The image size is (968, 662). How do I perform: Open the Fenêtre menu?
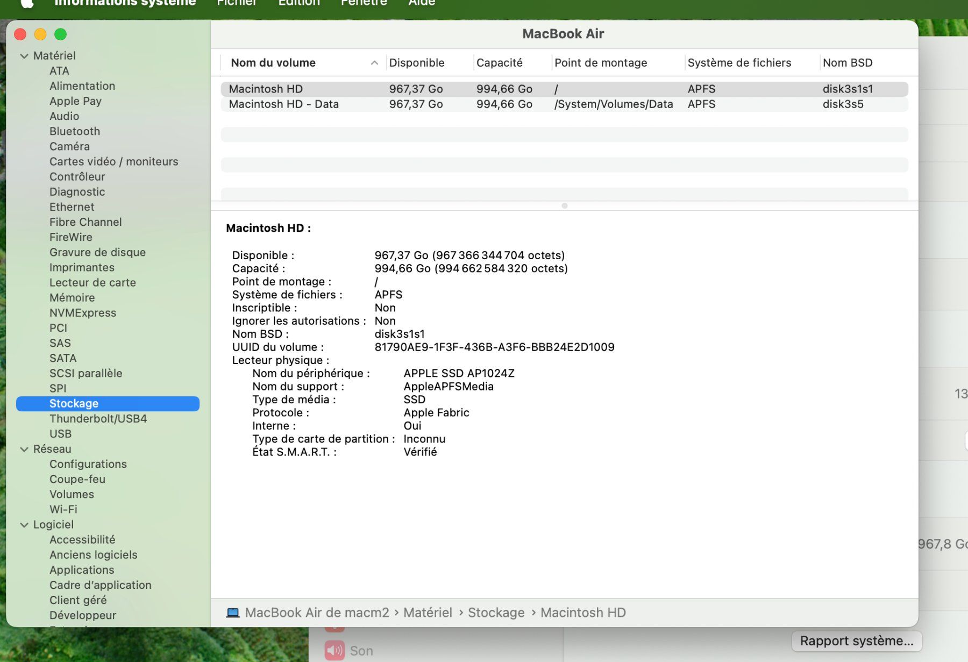coord(364,3)
